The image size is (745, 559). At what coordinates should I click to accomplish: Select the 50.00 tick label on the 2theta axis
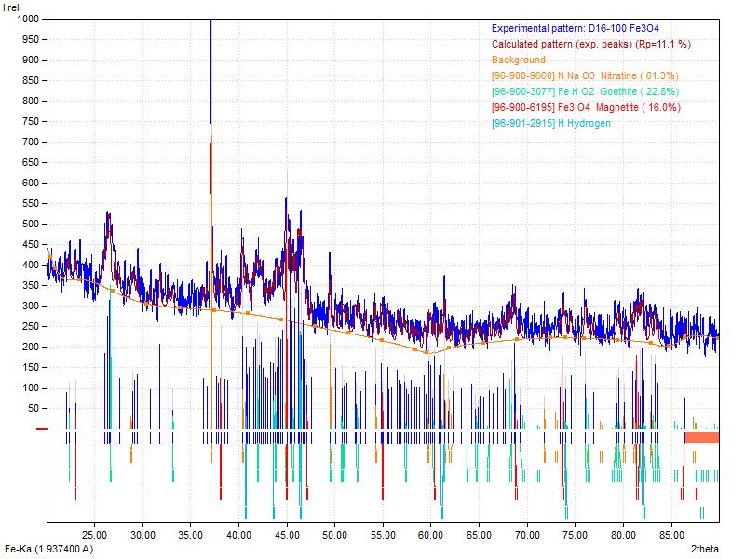[335, 535]
